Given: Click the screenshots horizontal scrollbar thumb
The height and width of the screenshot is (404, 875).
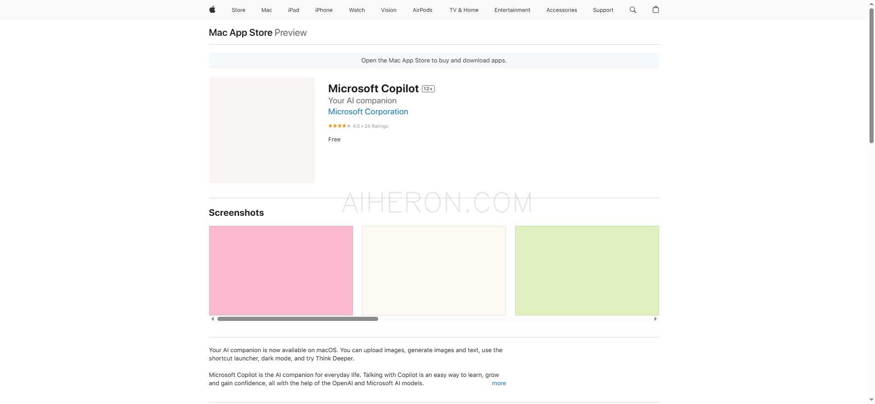Looking at the screenshot, I should point(298,319).
